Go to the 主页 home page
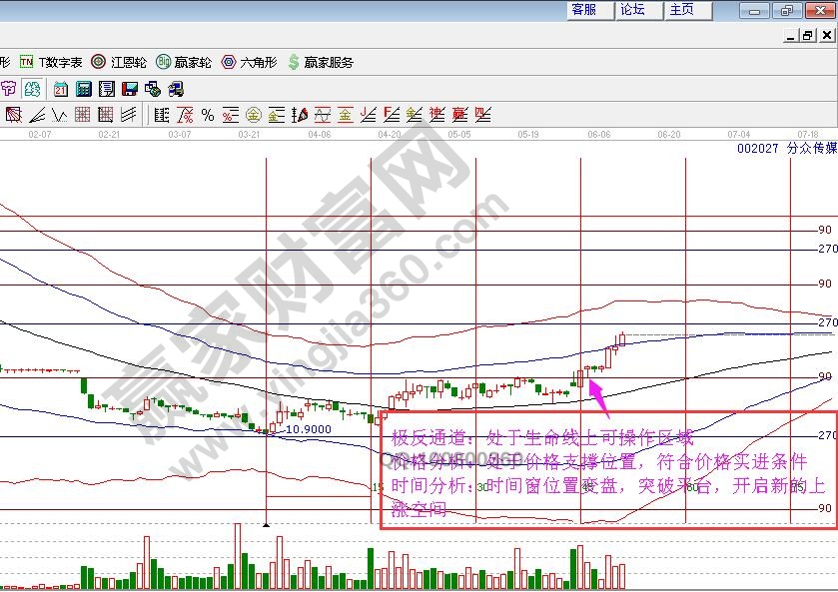 click(682, 10)
